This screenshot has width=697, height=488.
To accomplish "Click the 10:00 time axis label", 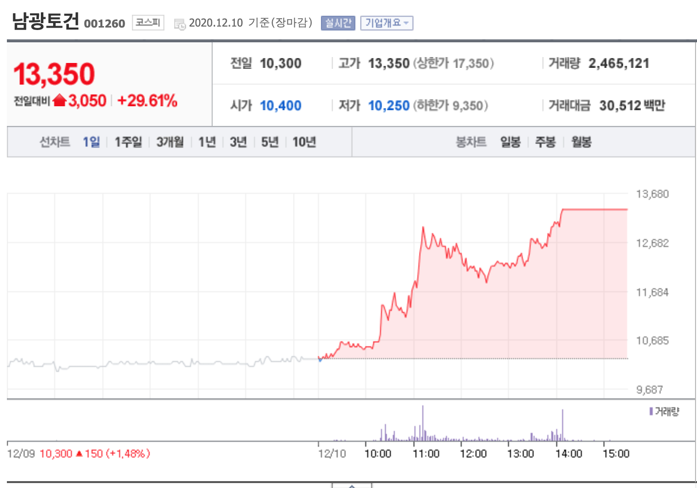I will click(x=378, y=454).
